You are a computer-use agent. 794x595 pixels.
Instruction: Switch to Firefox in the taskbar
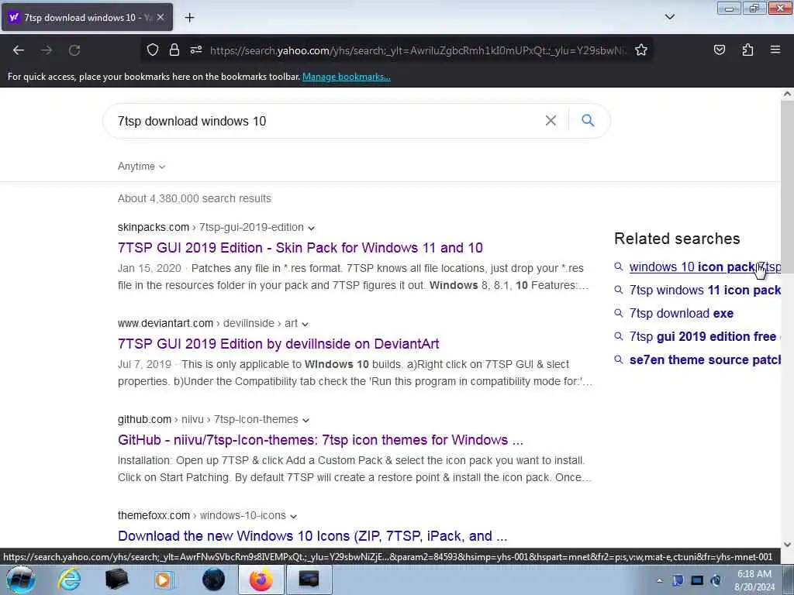(x=261, y=580)
